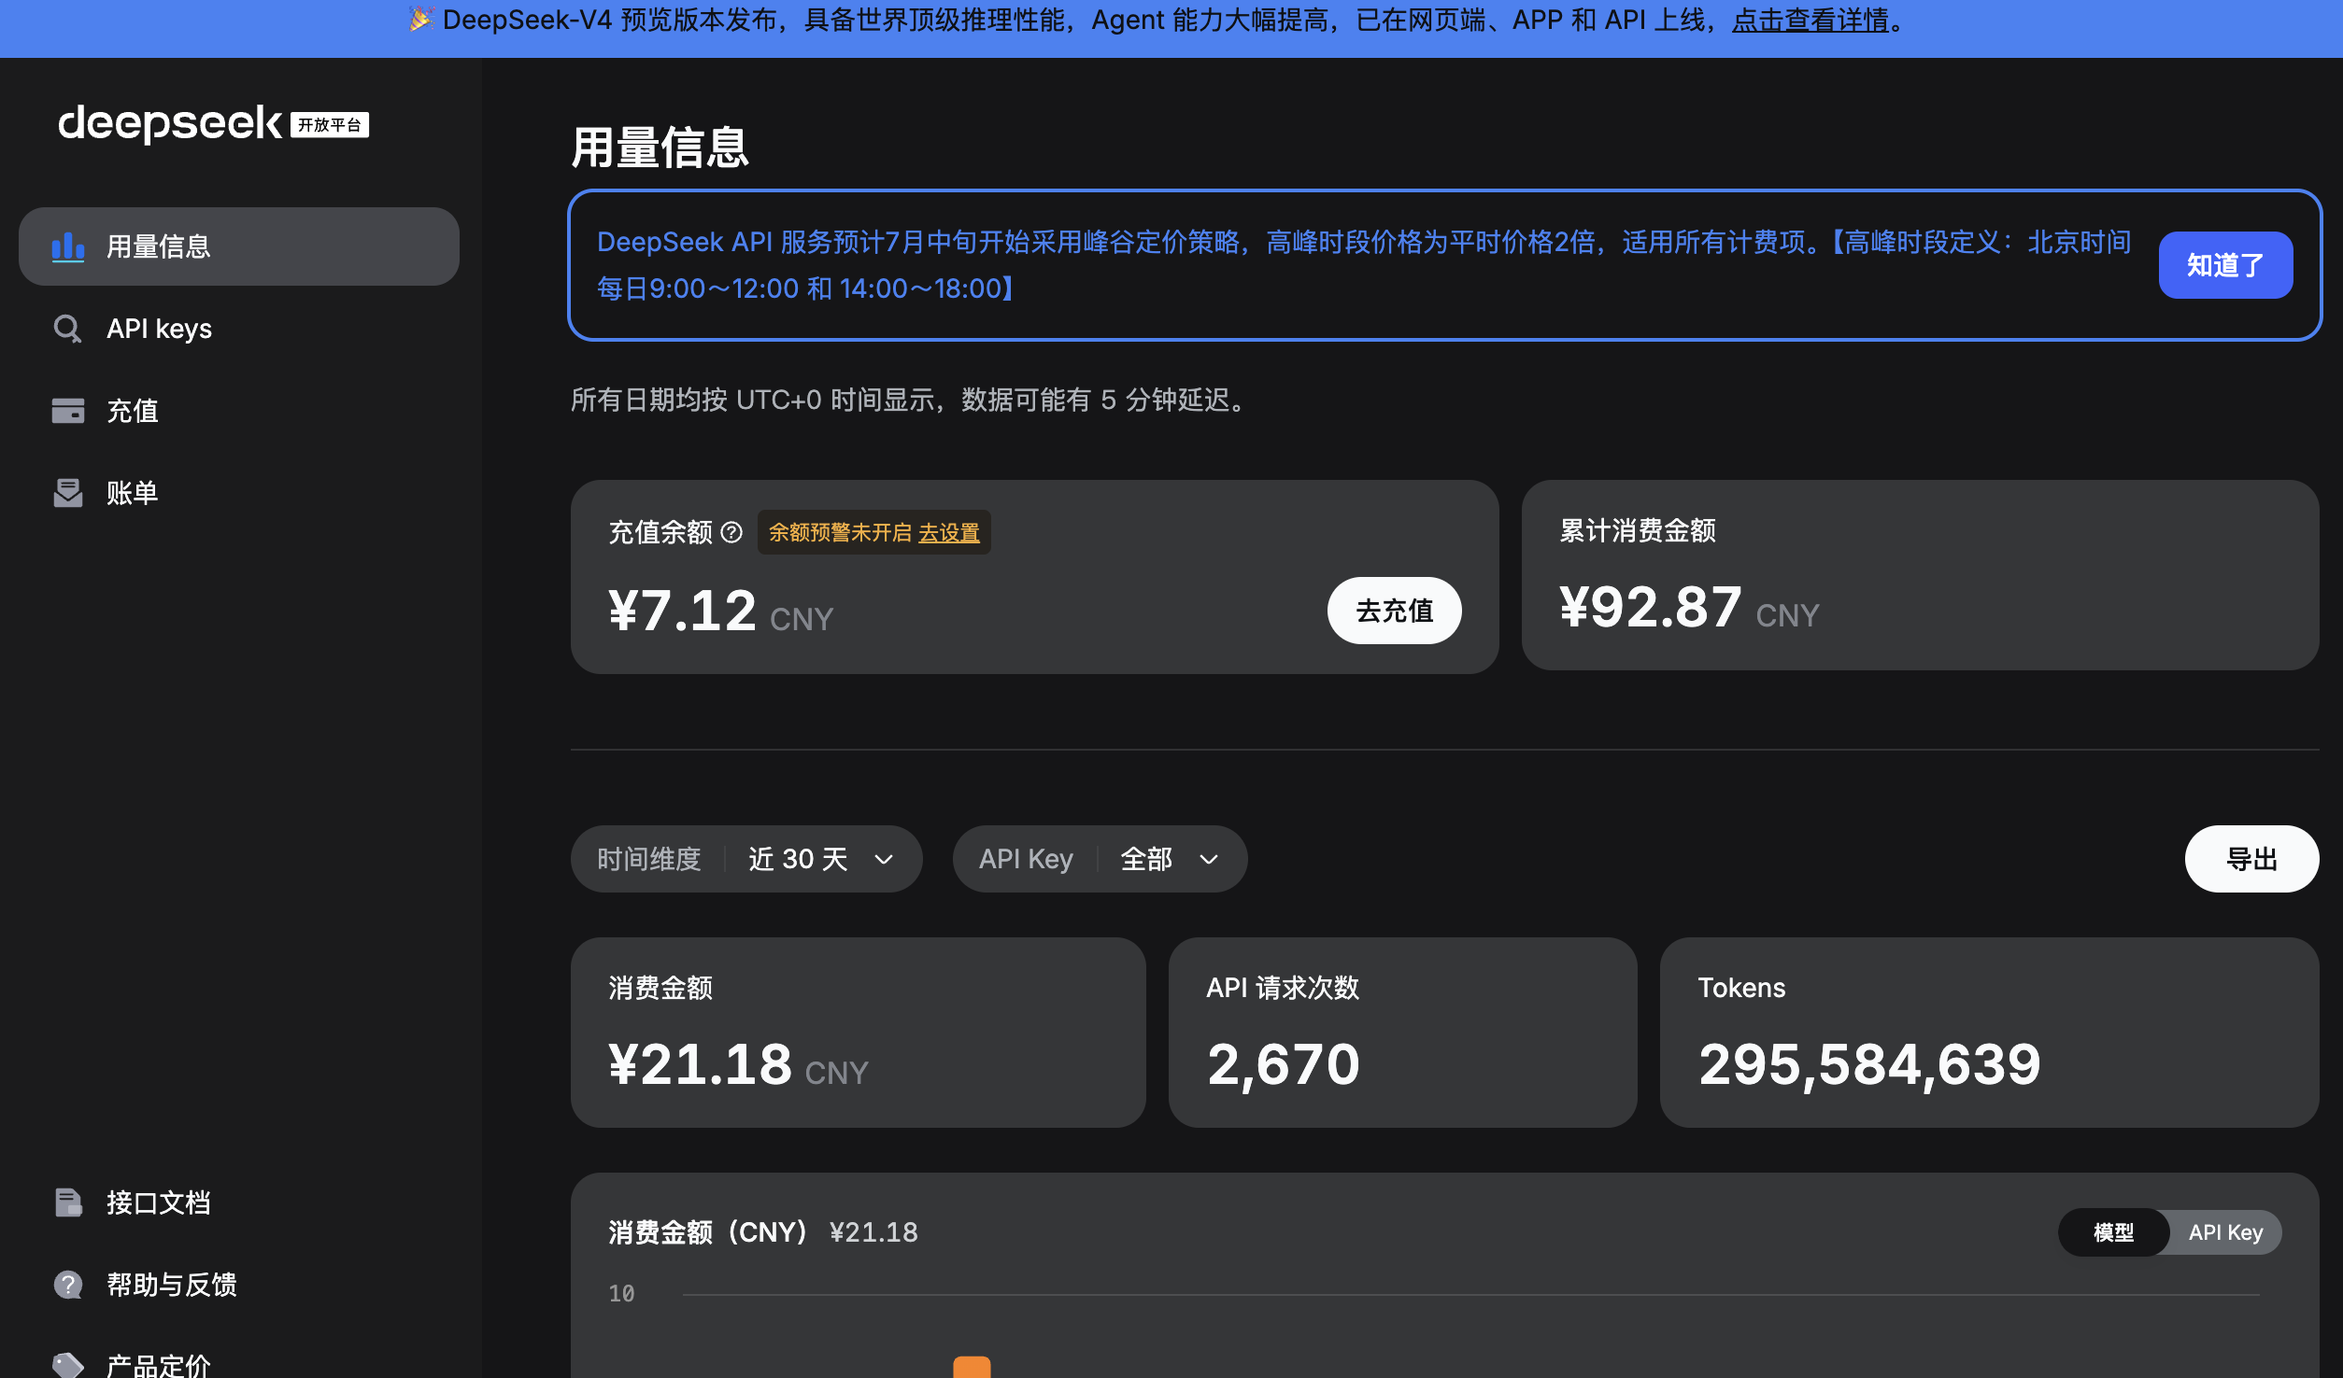2343x1378 pixels.
Task: Click the deepseek logo
Action: (170, 124)
